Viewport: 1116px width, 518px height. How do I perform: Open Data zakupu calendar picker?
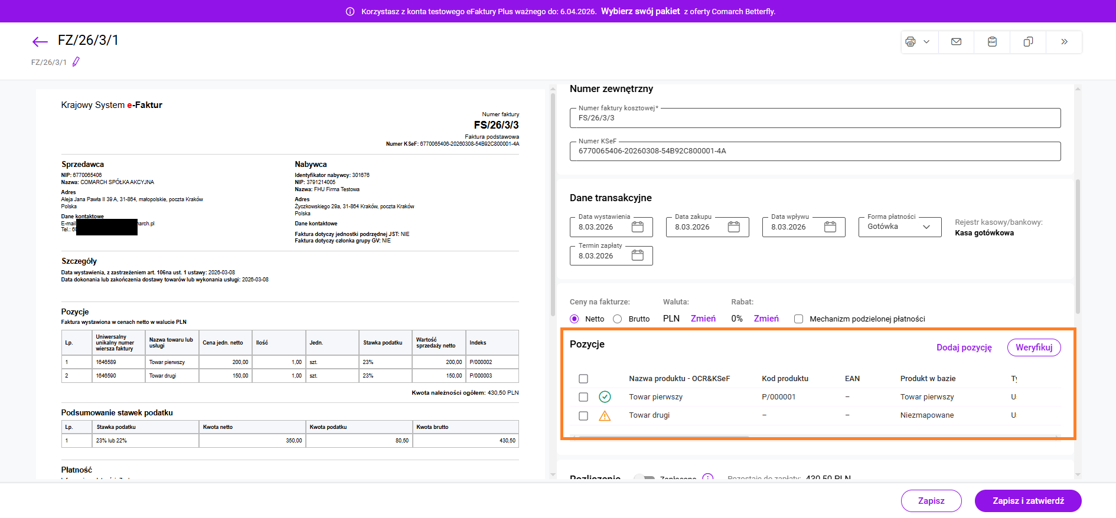[x=734, y=227]
